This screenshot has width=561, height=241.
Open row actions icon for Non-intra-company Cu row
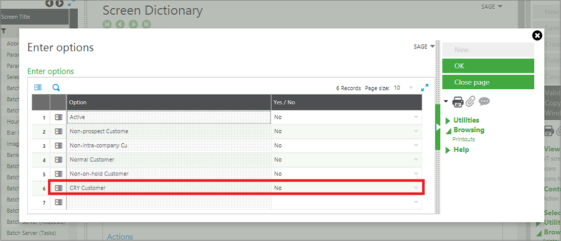(x=58, y=145)
